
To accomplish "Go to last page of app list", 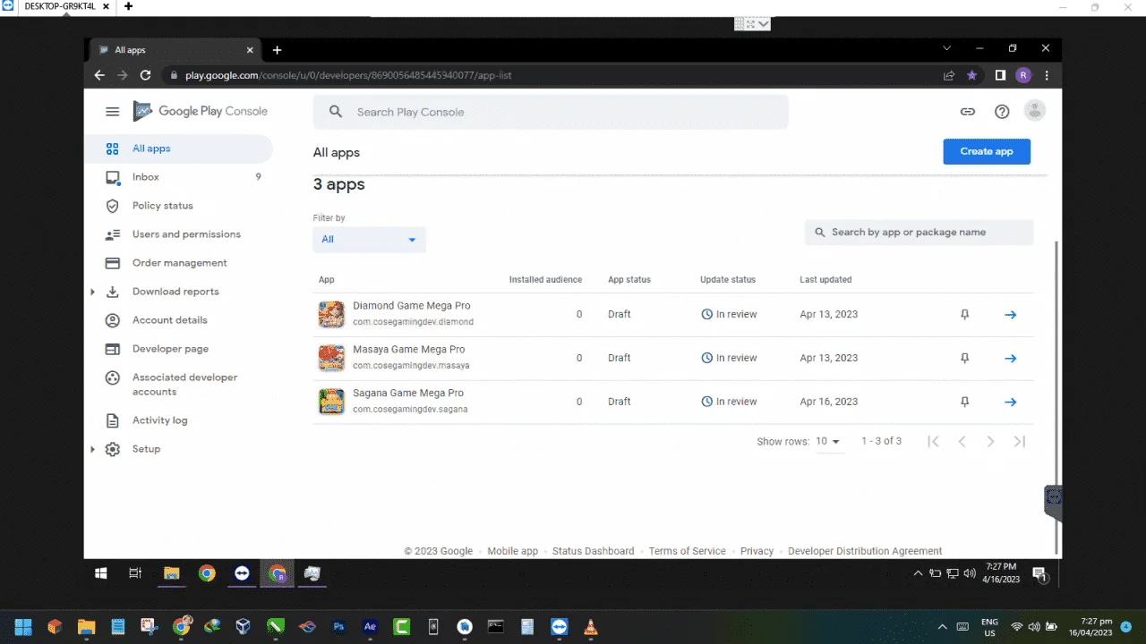I will point(1019,441).
